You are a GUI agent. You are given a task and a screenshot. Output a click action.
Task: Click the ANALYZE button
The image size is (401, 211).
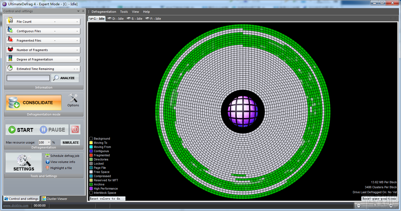(x=65, y=78)
